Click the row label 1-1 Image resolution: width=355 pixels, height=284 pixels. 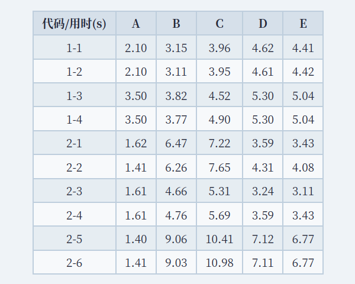click(x=74, y=48)
